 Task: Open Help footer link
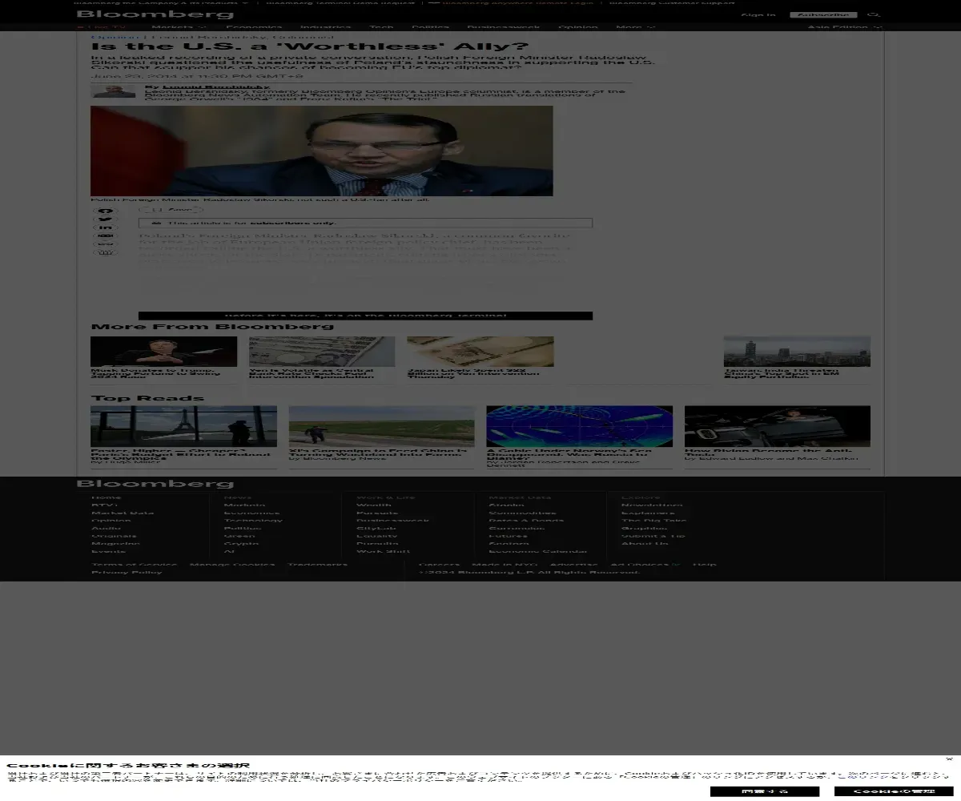[x=705, y=565]
